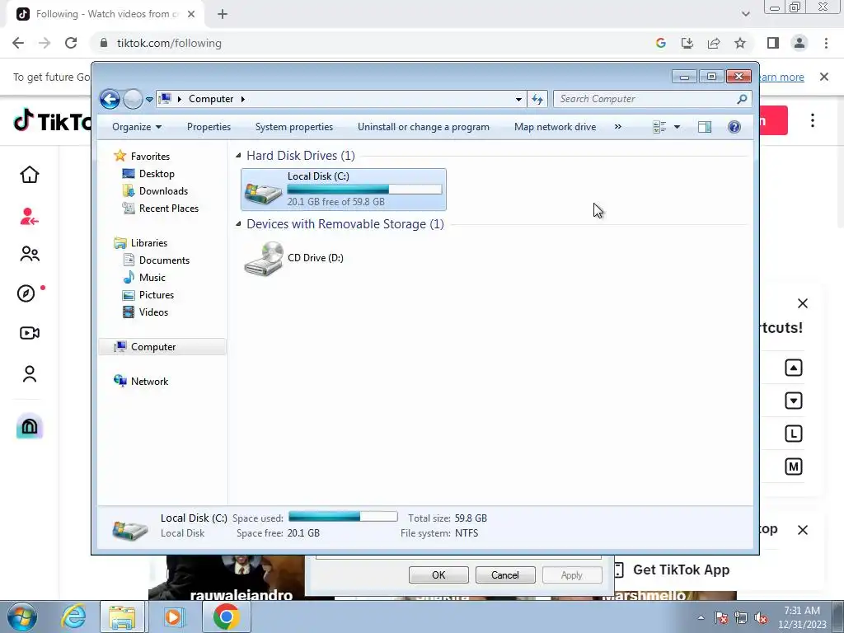Image resolution: width=844 pixels, height=633 pixels.
Task: Expand the arrow after Computer breadcrumb
Action: pyautogui.click(x=243, y=99)
